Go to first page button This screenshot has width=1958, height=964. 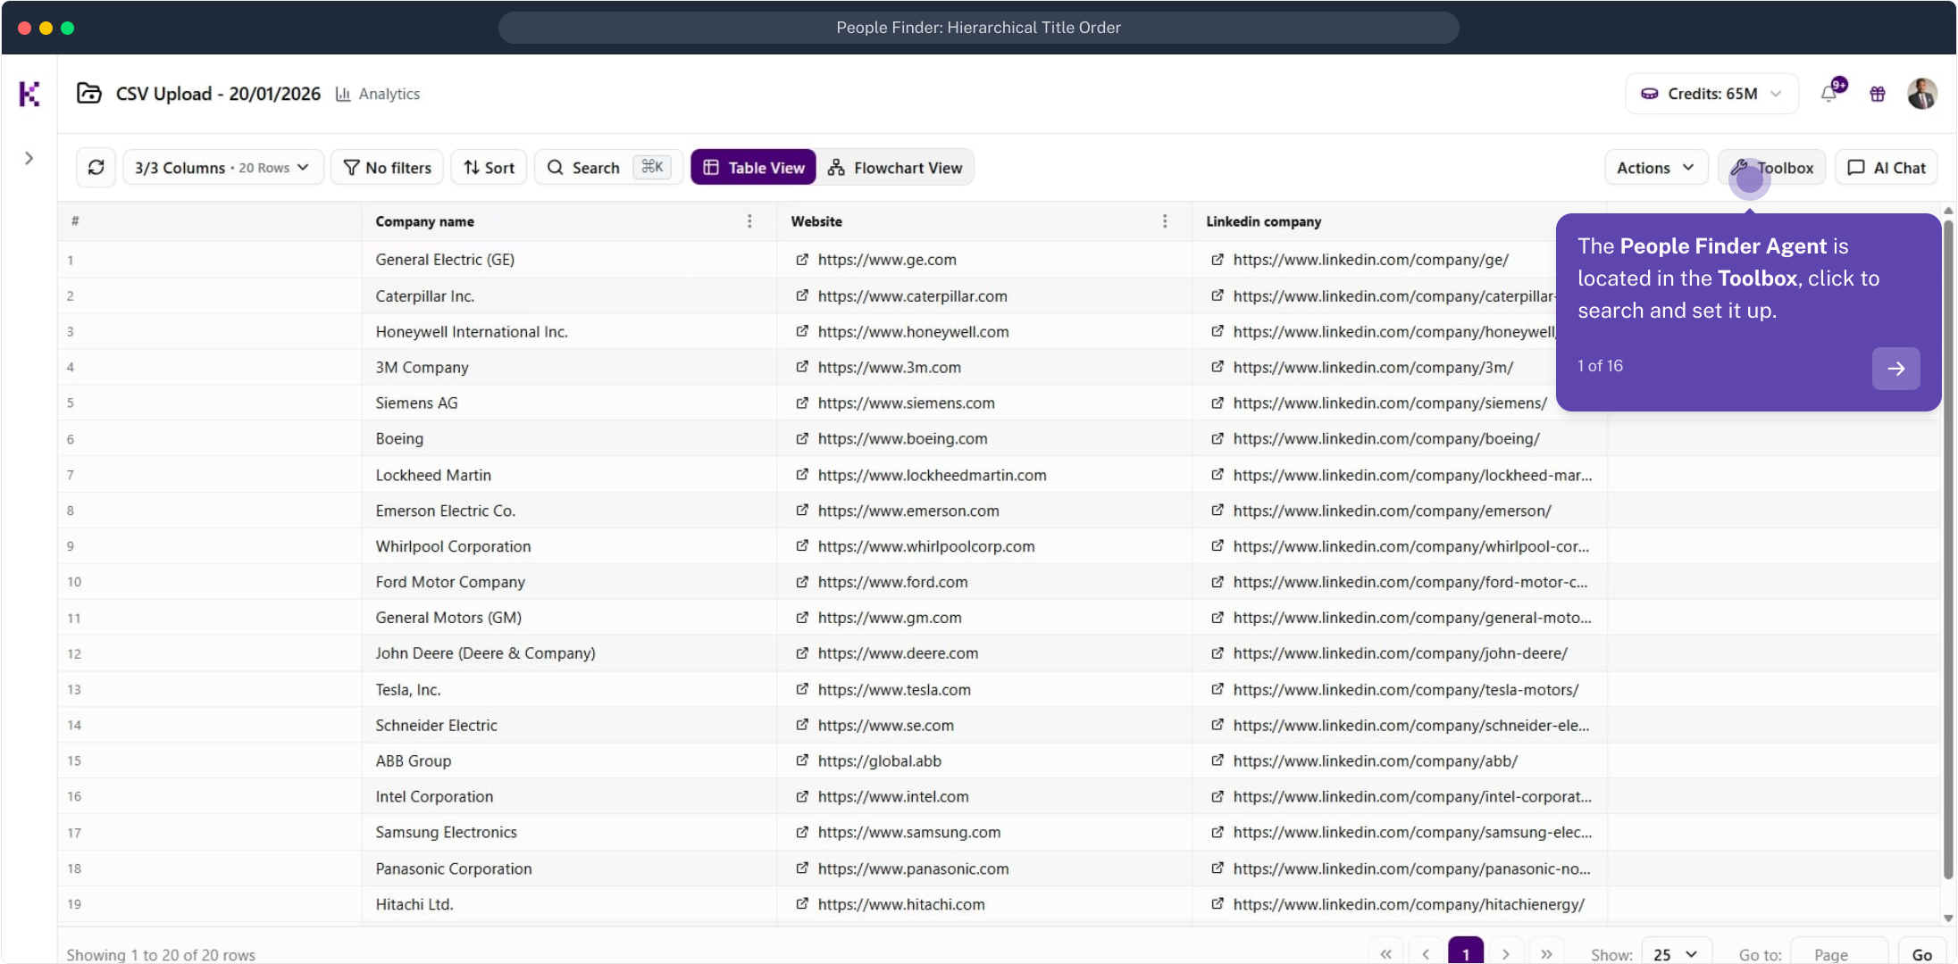tap(1385, 953)
